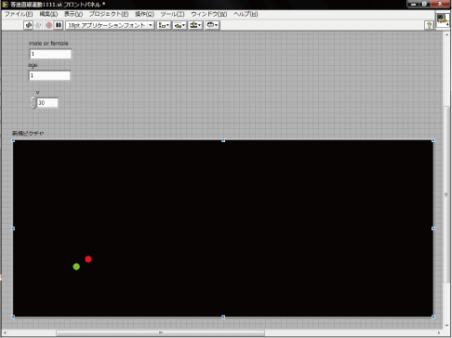Open the context help question-mark icon

[429, 25]
